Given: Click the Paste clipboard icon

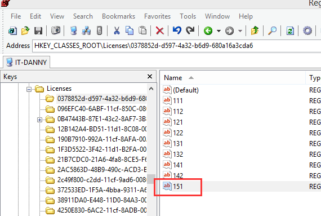Looking at the screenshot, I should tap(142, 31).
